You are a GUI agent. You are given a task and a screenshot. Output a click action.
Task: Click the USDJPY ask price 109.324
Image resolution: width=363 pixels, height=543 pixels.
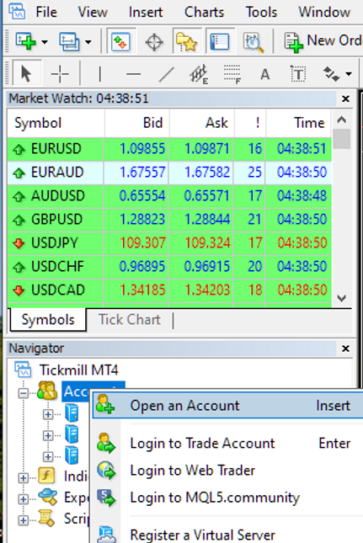(207, 243)
